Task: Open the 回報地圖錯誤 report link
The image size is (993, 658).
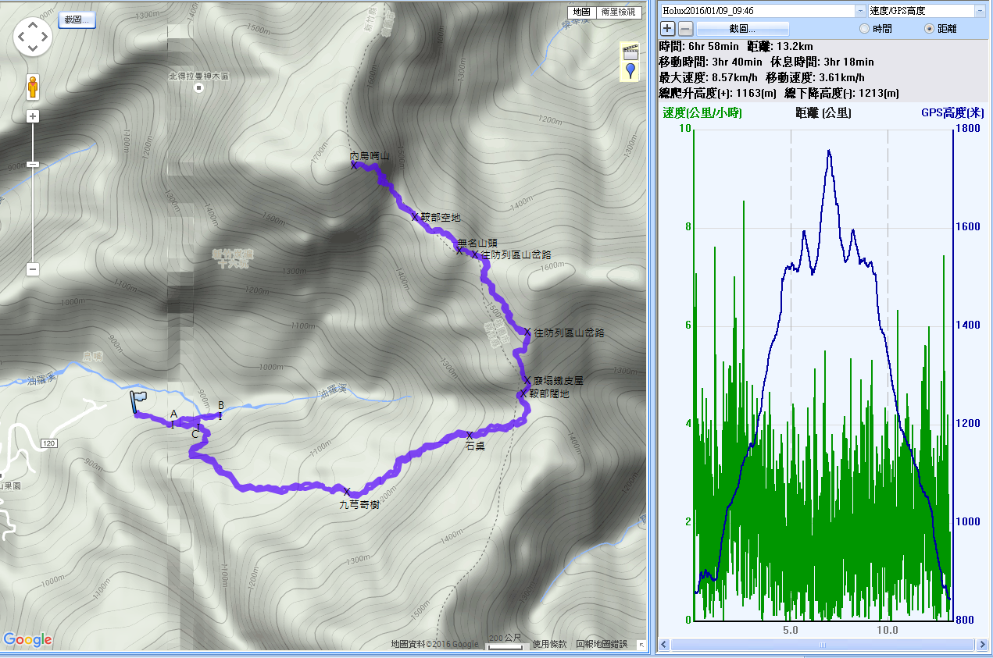Action: (x=602, y=644)
